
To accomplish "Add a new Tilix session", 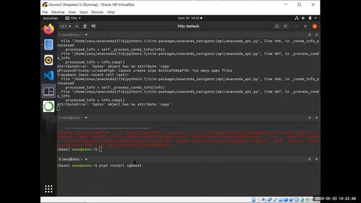I will click(77, 27).
